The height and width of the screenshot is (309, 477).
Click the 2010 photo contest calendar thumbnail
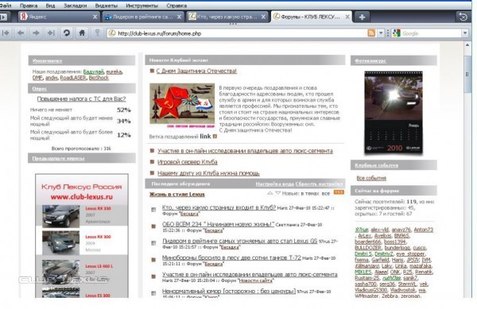point(394,113)
